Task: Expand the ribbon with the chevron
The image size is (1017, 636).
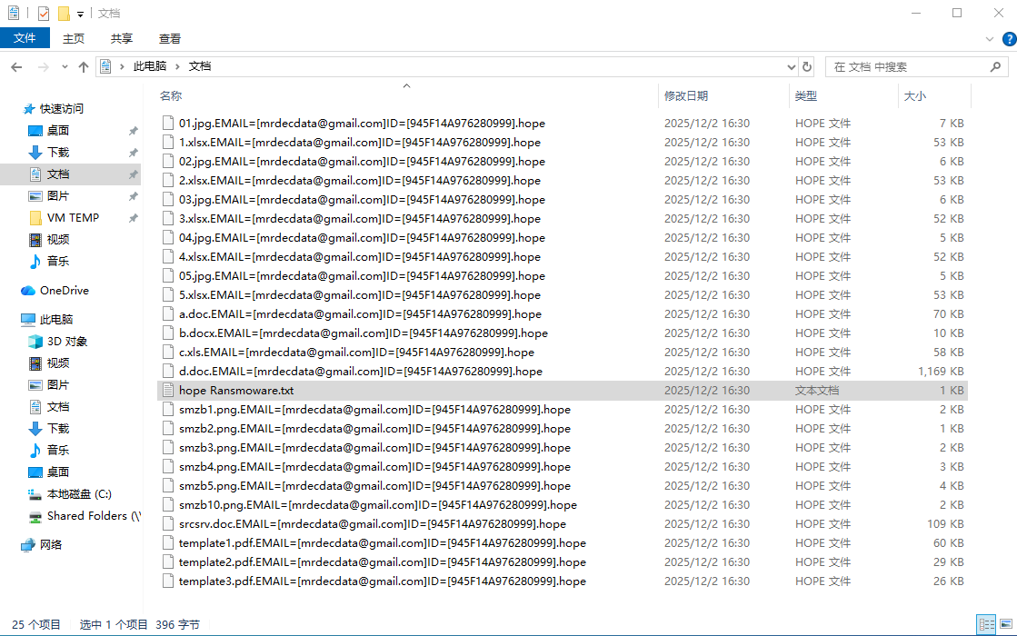Action: 990,39
